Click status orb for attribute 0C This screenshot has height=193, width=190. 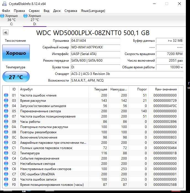[x=6, y=137]
